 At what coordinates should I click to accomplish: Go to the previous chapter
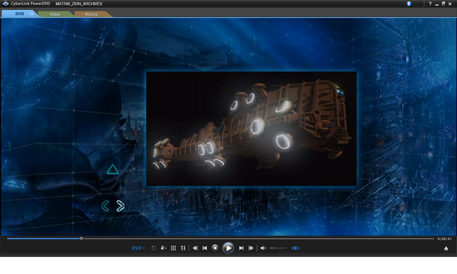205,248
